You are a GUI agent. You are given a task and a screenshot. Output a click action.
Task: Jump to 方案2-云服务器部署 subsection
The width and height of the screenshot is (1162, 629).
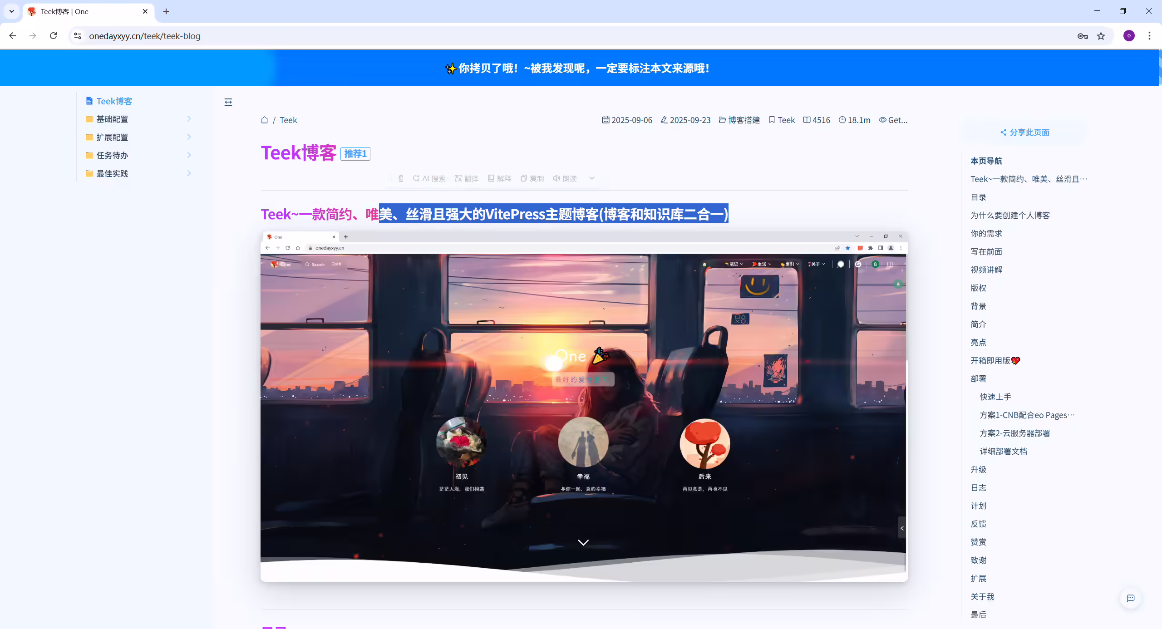1014,433
